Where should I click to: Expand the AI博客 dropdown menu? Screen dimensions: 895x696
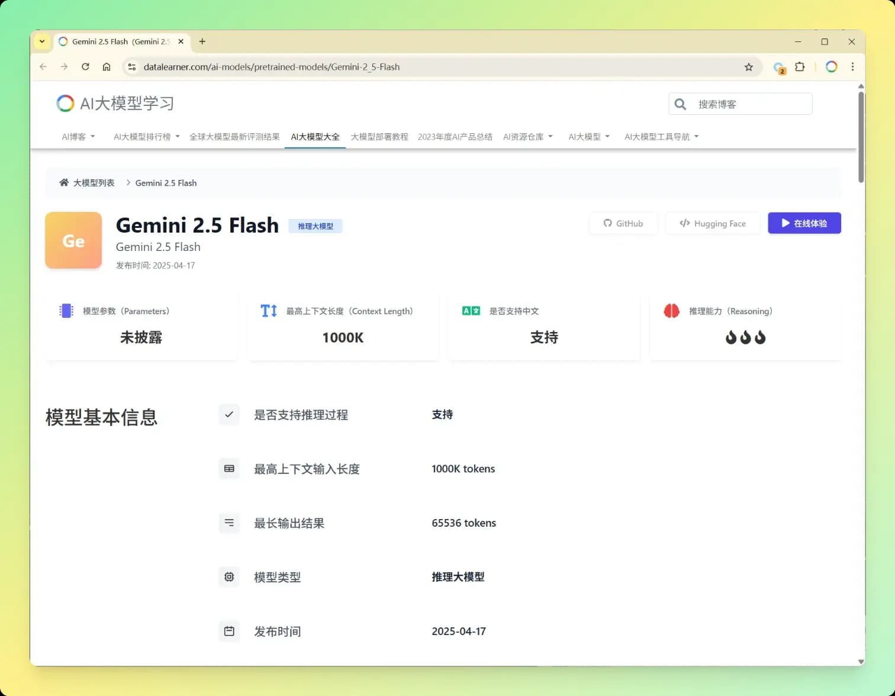77,136
